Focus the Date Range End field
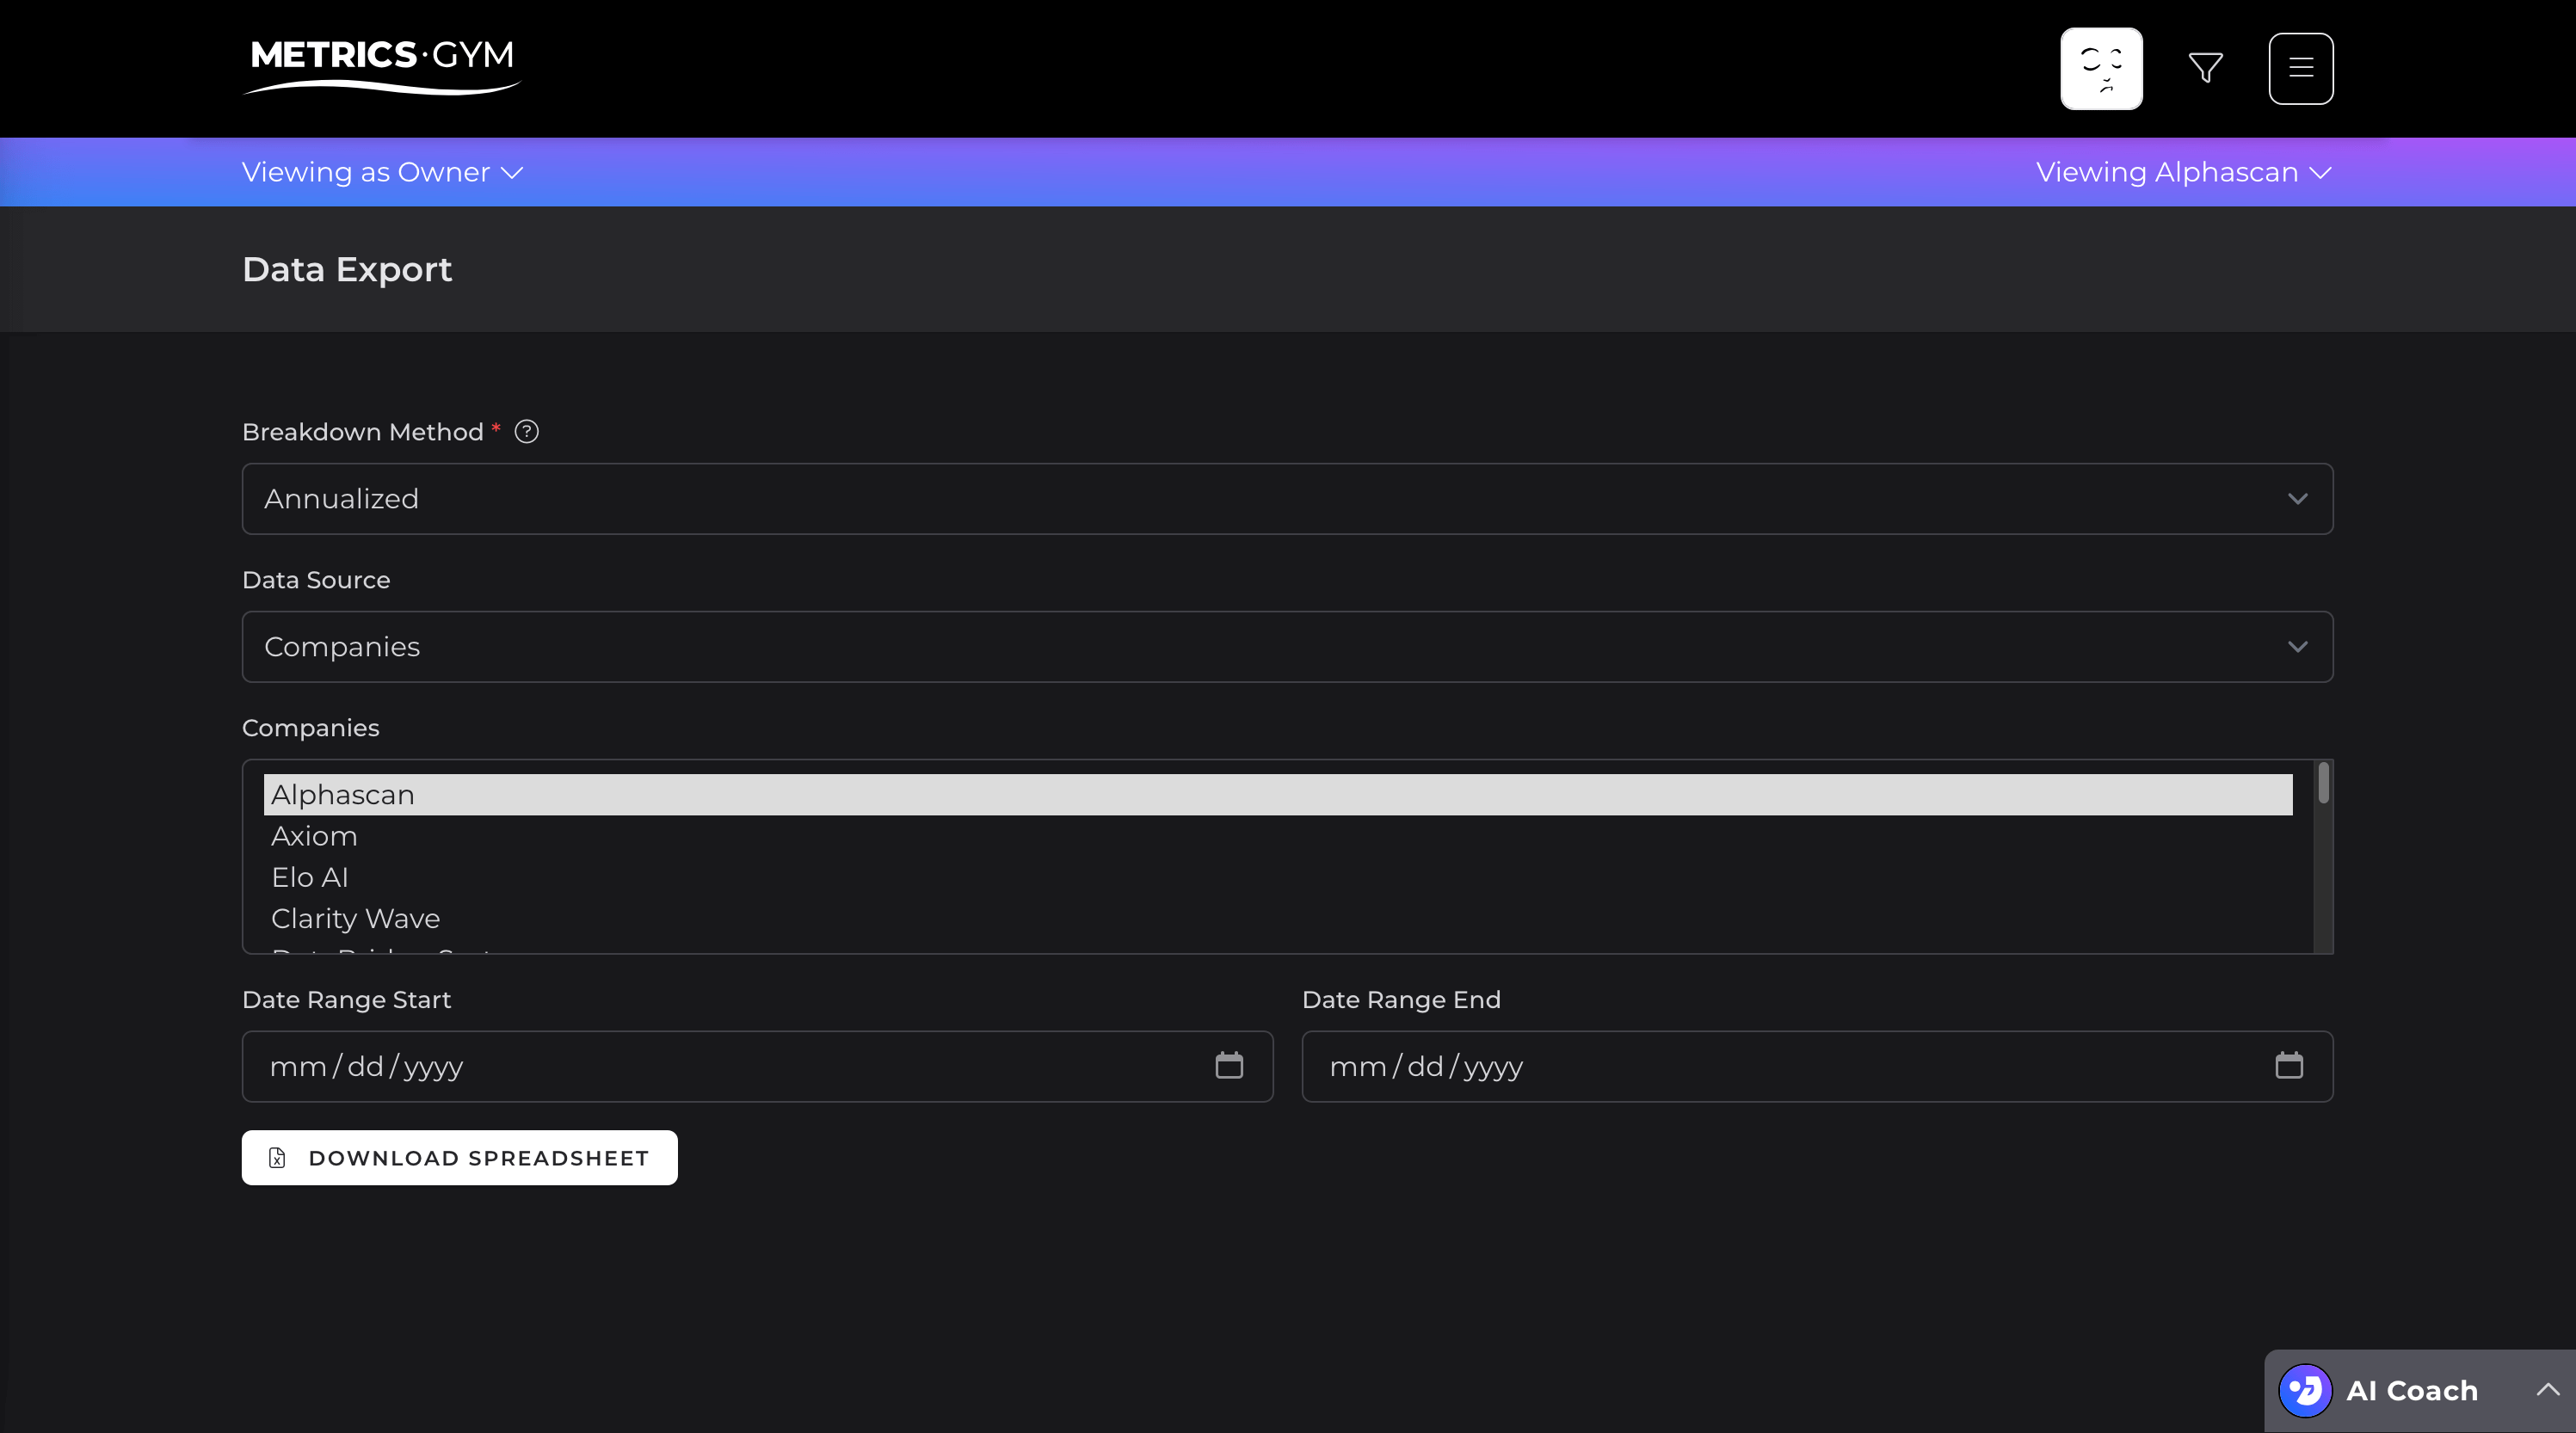2576x1433 pixels. click(x=1817, y=1066)
